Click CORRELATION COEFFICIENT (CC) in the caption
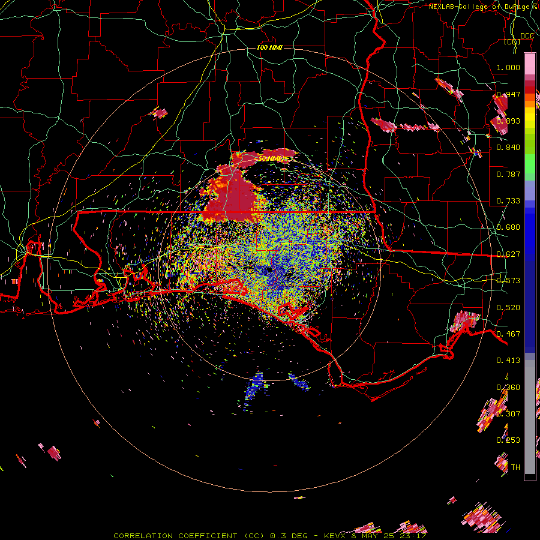 pyautogui.click(x=188, y=536)
